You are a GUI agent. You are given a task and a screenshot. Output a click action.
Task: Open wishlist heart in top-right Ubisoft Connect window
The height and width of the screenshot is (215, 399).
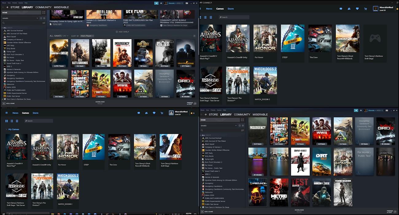[x=357, y=9]
